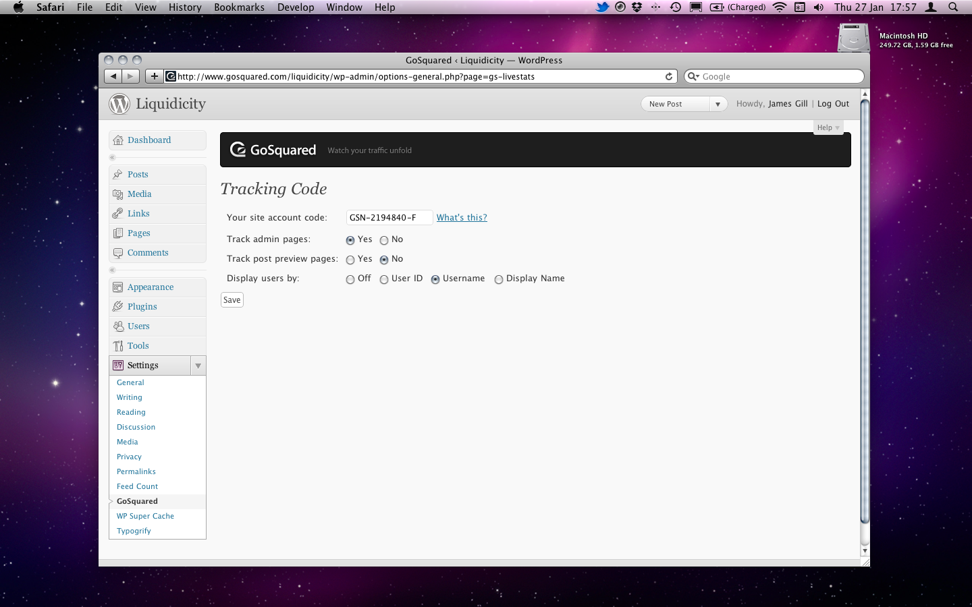972x607 pixels.
Task: Click the Settings icon in sidebar
Action: tap(118, 366)
